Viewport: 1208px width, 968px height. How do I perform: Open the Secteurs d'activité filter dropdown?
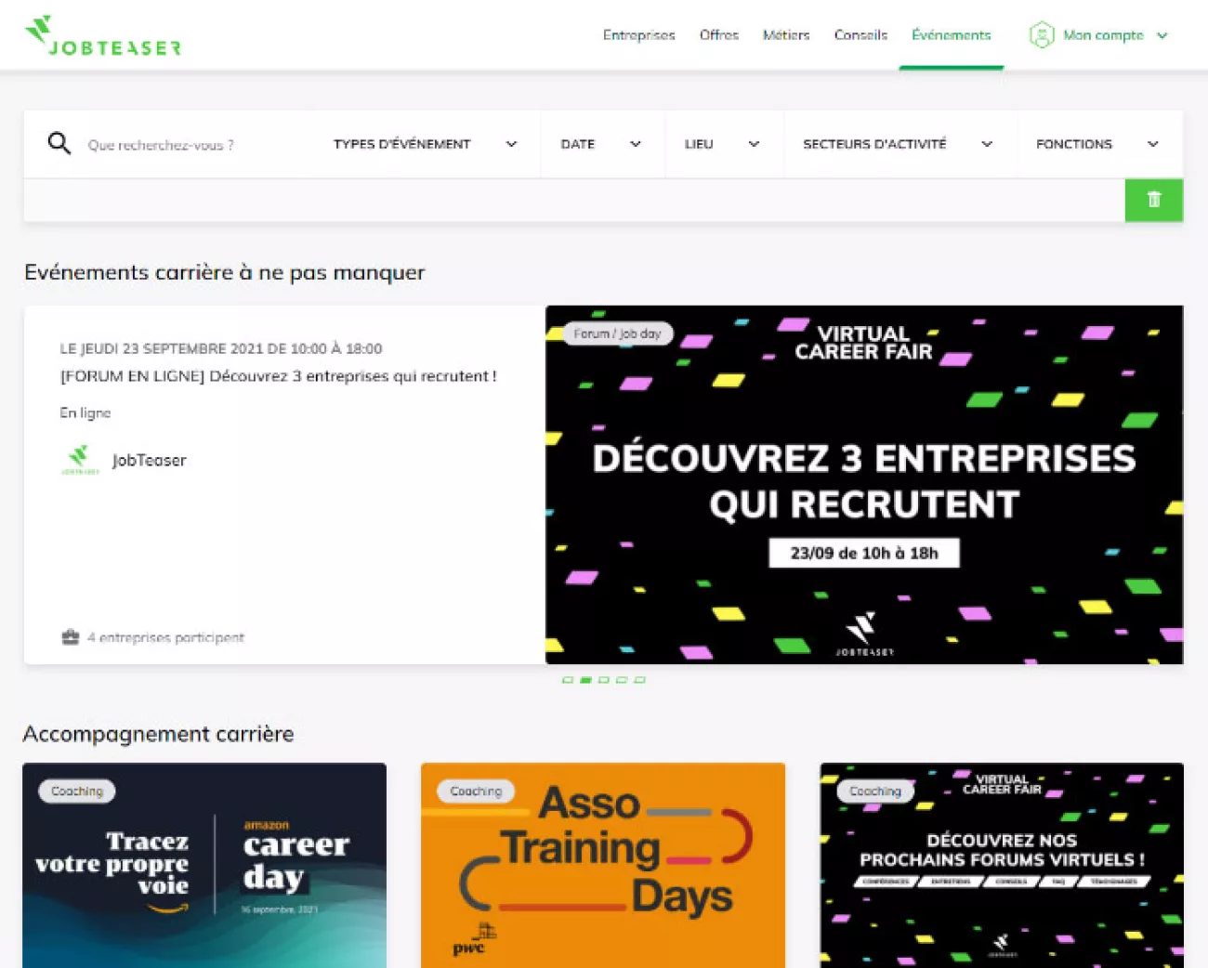(x=898, y=144)
